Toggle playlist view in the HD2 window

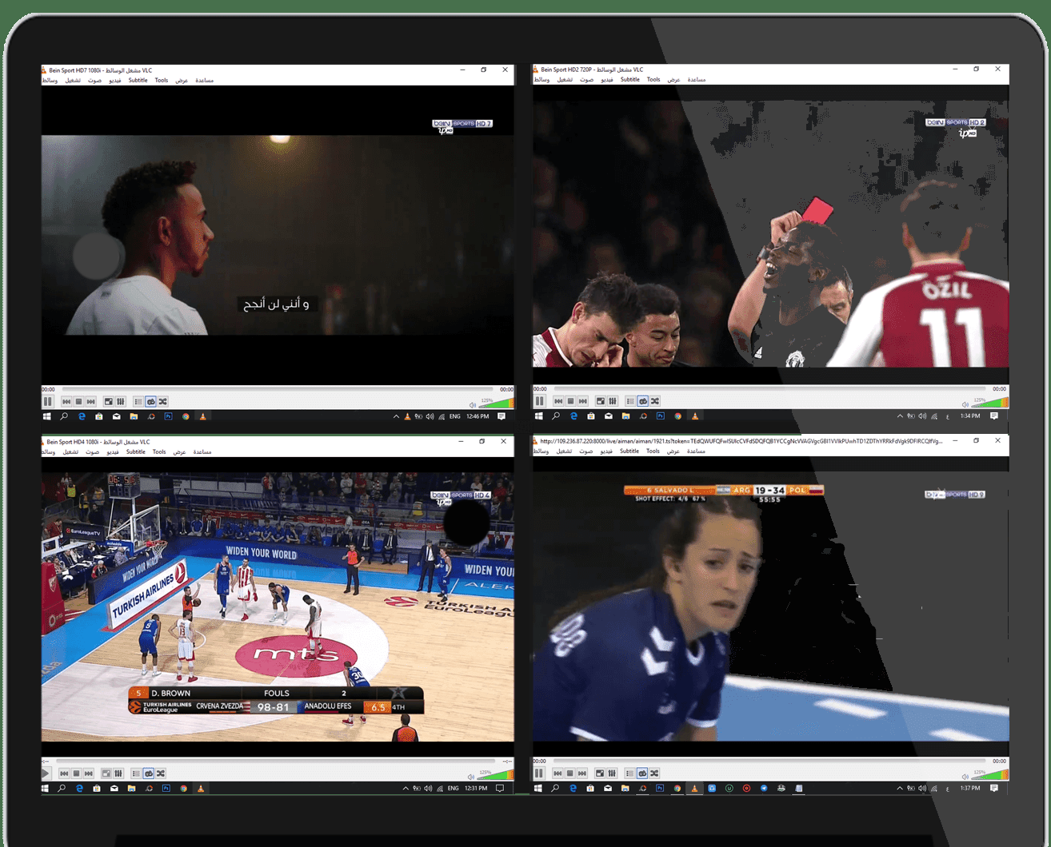point(630,401)
